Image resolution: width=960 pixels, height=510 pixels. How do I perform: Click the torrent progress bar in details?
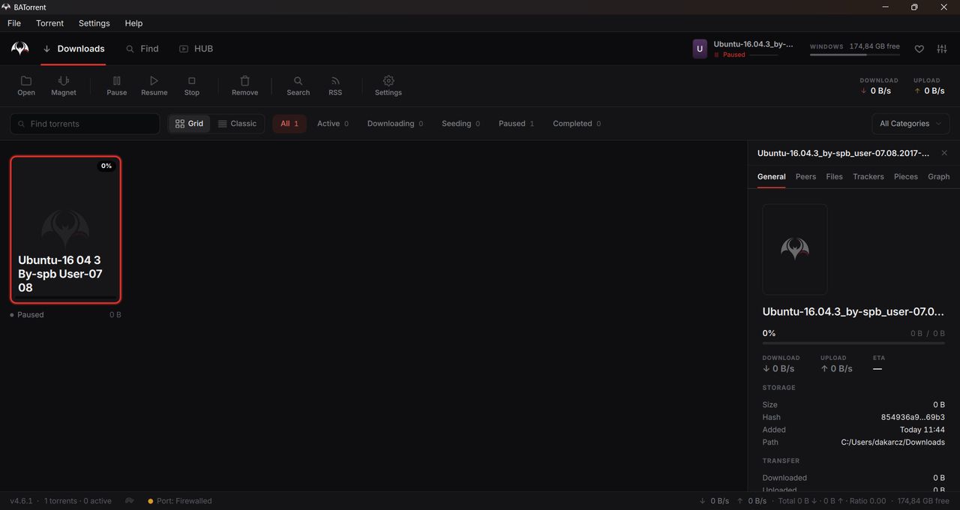click(x=853, y=343)
